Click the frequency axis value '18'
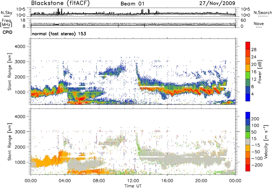Screen dimensions: 272x188 pyautogui.click(x=23, y=20)
